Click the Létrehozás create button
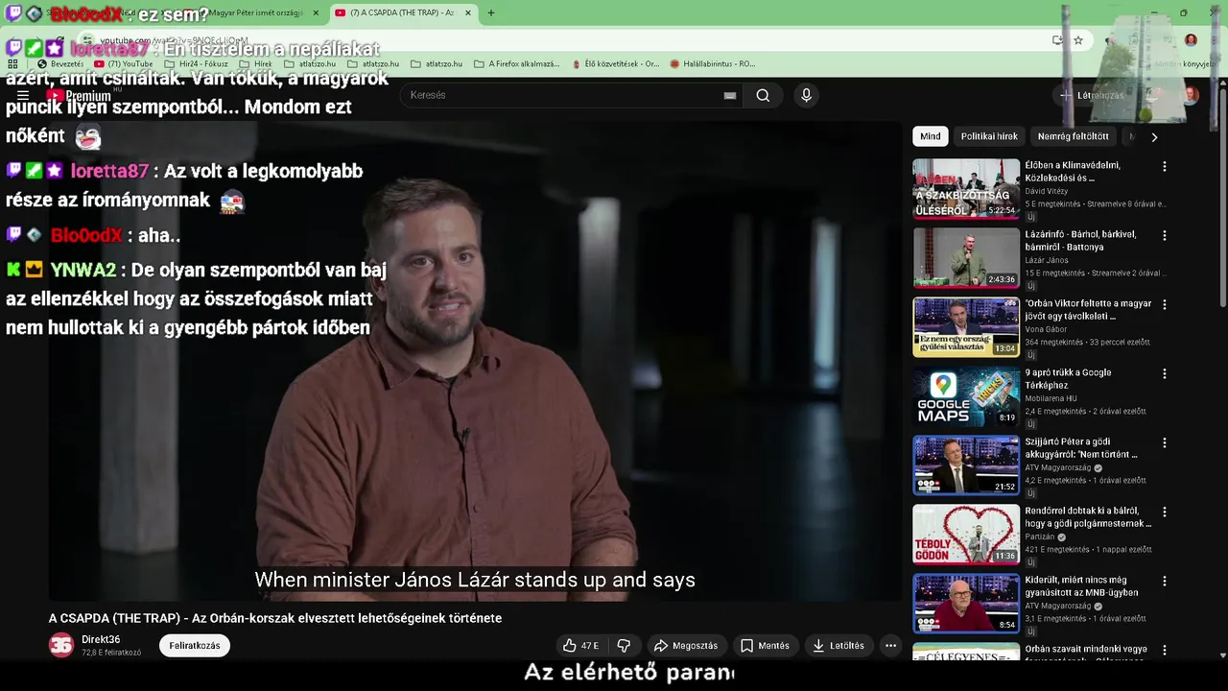 coord(1091,95)
